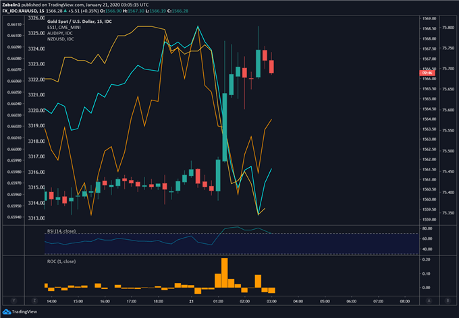459x318 pixels.
Task: Click the RSI (14, close) indicator label
Action: (x=61, y=231)
